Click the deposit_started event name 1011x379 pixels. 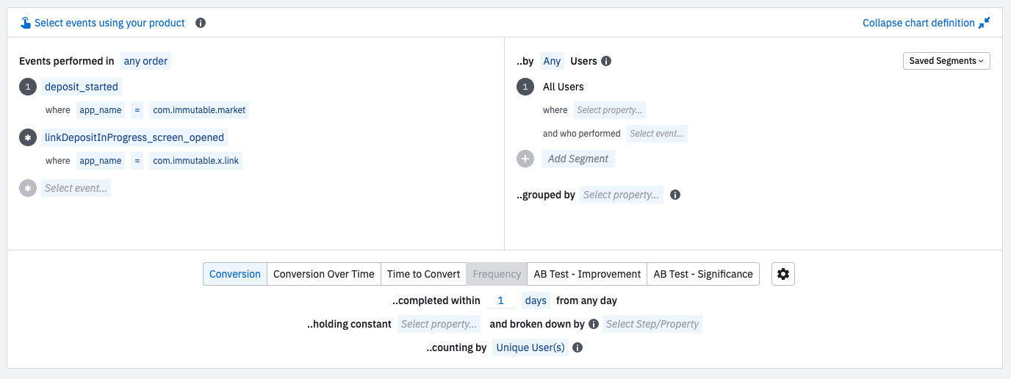tap(82, 87)
